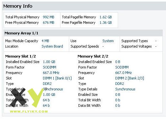The height and width of the screenshot is (119, 166).
Task: Select the System Board location value
Action: point(52,46)
